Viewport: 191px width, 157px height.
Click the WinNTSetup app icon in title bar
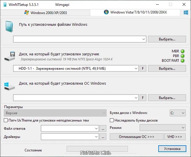(x=5, y=5)
